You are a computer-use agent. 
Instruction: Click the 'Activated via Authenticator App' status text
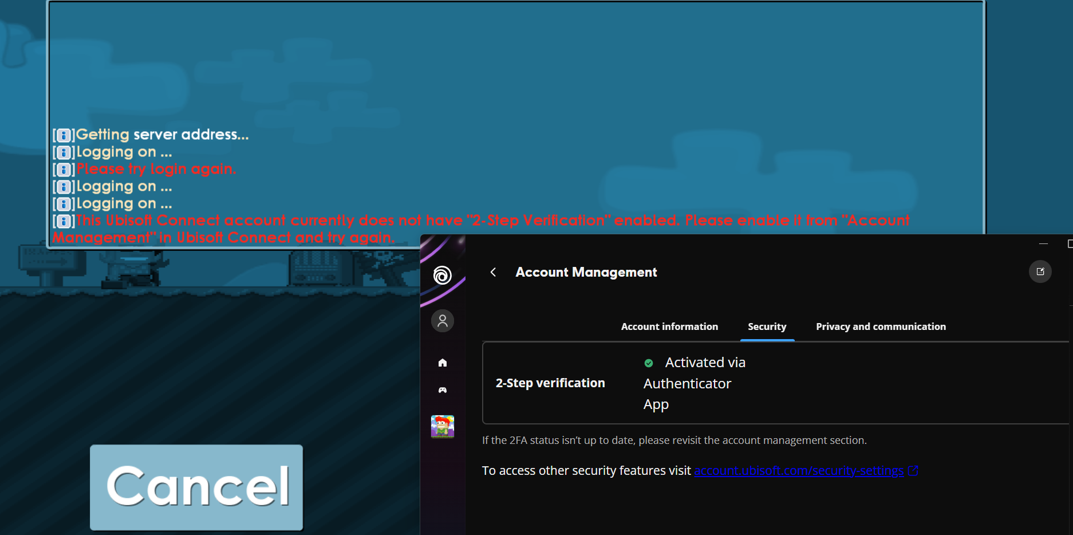point(695,383)
